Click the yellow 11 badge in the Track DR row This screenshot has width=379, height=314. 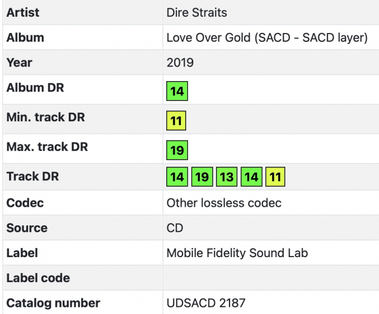click(x=275, y=177)
